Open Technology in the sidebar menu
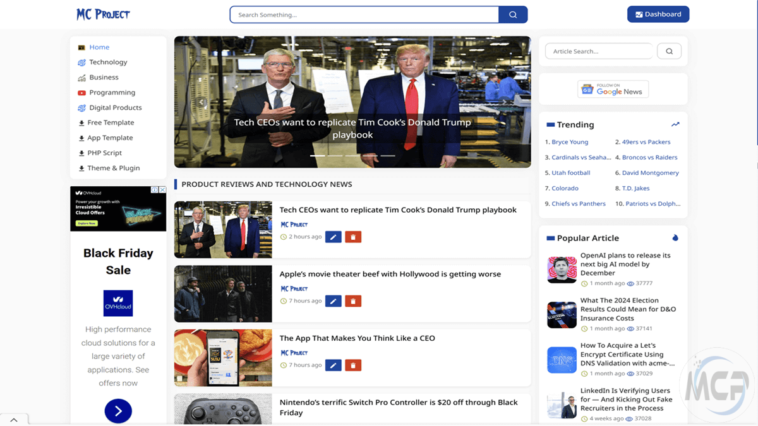758x426 pixels. click(108, 62)
